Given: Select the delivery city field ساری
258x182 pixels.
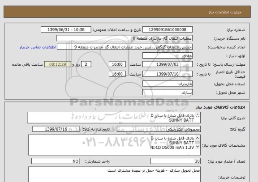Looking at the screenshot, I should coord(168,92).
